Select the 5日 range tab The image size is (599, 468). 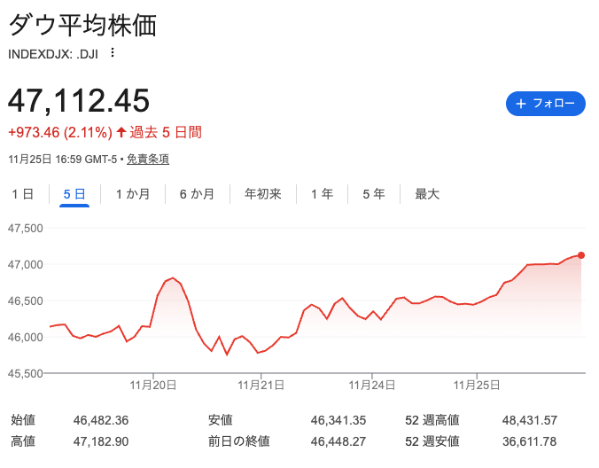point(74,194)
